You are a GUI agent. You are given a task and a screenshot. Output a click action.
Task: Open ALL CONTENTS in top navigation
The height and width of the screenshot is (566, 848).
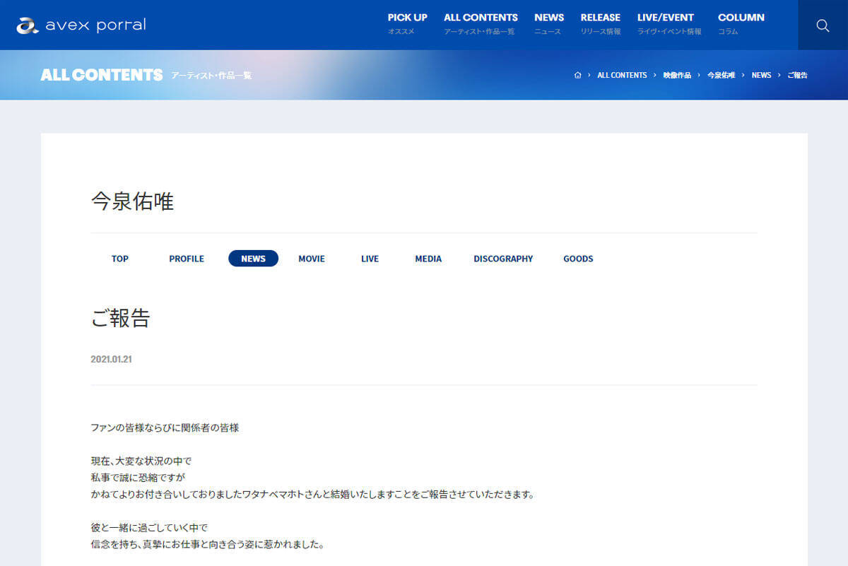point(481,23)
